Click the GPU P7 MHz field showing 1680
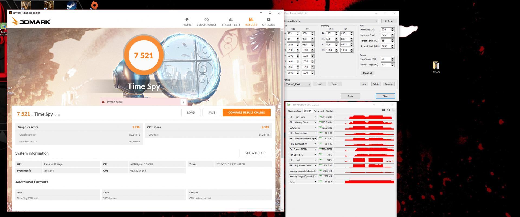520x217 pixels. [x=291, y=73]
